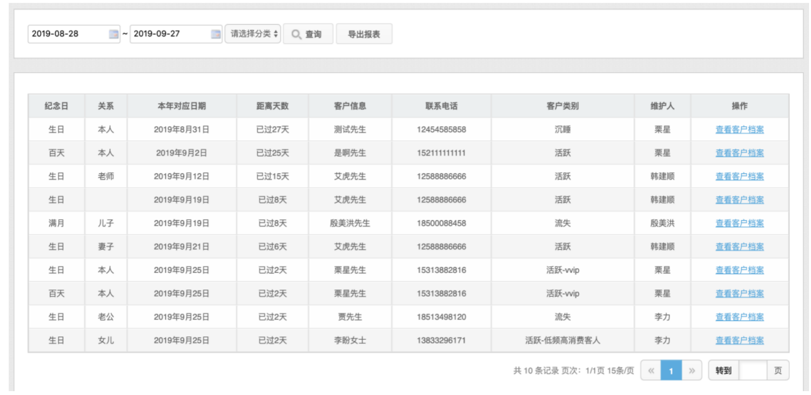Click the 本年对应日期 column header
Screen dimensions: 811x395
(x=181, y=106)
